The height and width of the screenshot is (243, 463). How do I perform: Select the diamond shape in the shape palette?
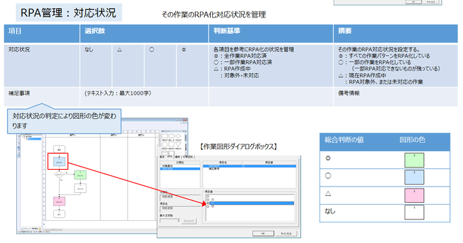click(178, 136)
